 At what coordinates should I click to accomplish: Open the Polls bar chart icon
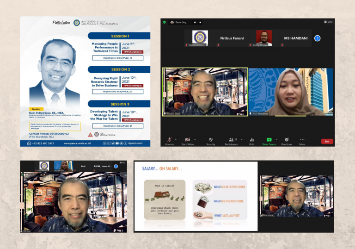252,140
